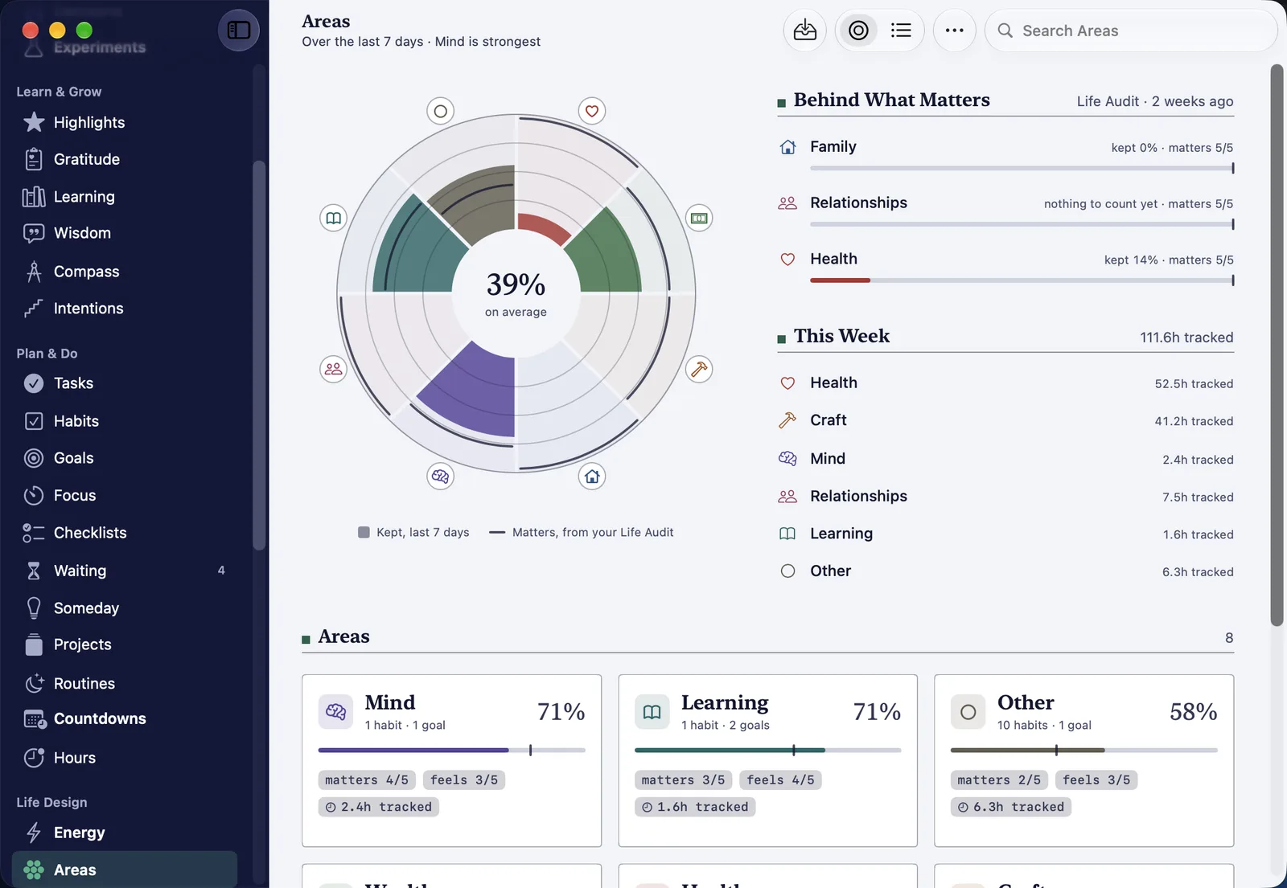Focus the Search Areas field

tap(1131, 31)
